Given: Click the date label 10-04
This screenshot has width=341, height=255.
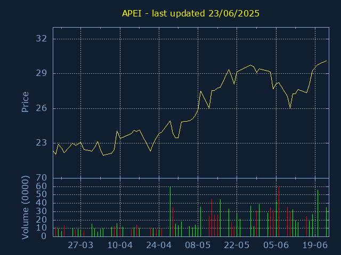Looking at the screenshot, I should click(120, 245).
